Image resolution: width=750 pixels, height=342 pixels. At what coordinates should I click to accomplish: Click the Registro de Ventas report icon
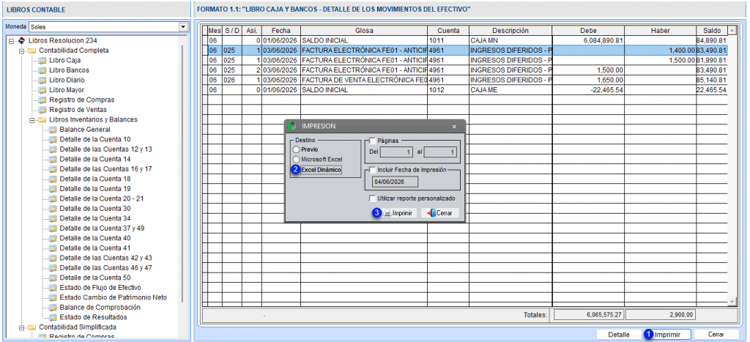[x=42, y=110]
